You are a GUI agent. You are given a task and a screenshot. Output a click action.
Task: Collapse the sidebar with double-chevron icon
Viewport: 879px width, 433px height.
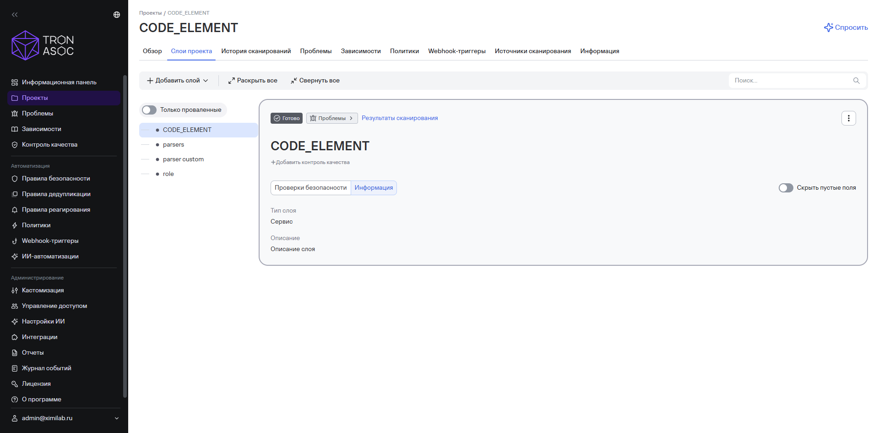pos(15,15)
